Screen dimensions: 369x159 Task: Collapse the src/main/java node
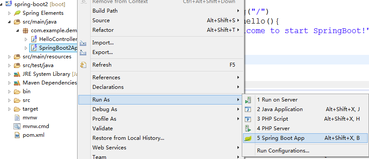(x=9, y=22)
